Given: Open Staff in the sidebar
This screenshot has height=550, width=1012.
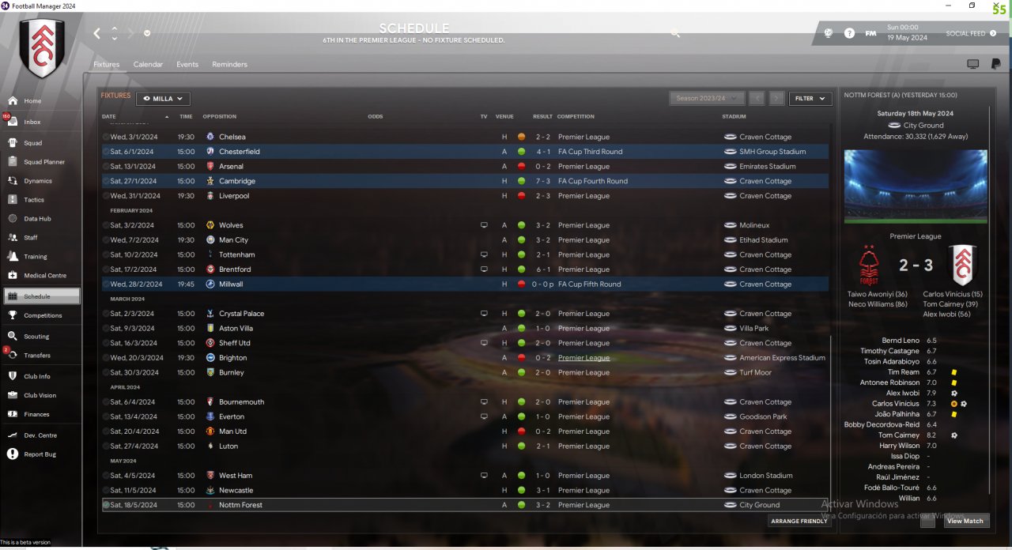Looking at the screenshot, I should pyautogui.click(x=41, y=238).
